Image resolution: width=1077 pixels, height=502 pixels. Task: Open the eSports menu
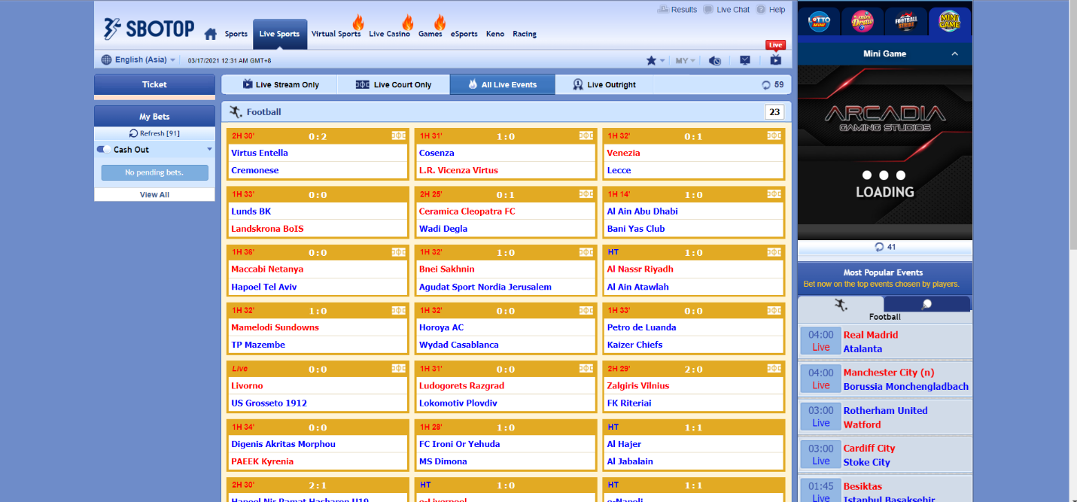coord(464,34)
